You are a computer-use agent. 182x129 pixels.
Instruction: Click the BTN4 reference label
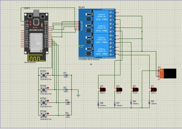coord(43,111)
